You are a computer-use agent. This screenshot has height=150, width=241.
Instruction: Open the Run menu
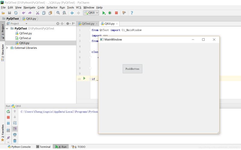click(x=62, y=7)
